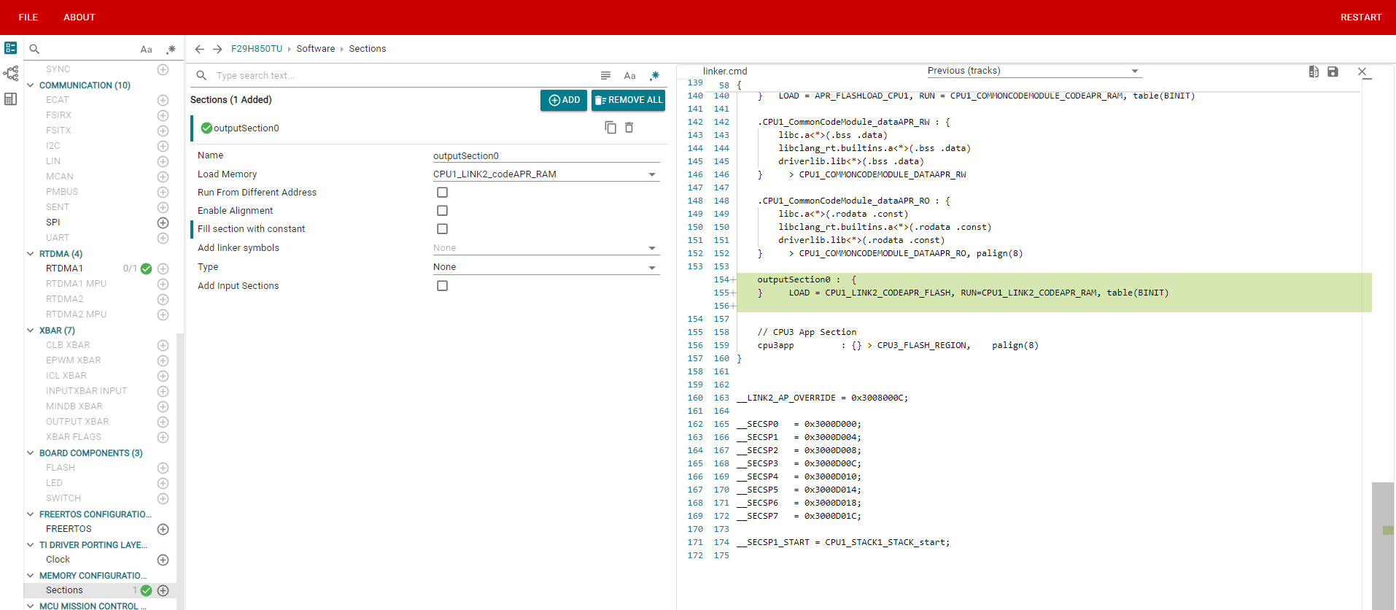Open the Previous (tracks) comparison dropdown

[1034, 71]
